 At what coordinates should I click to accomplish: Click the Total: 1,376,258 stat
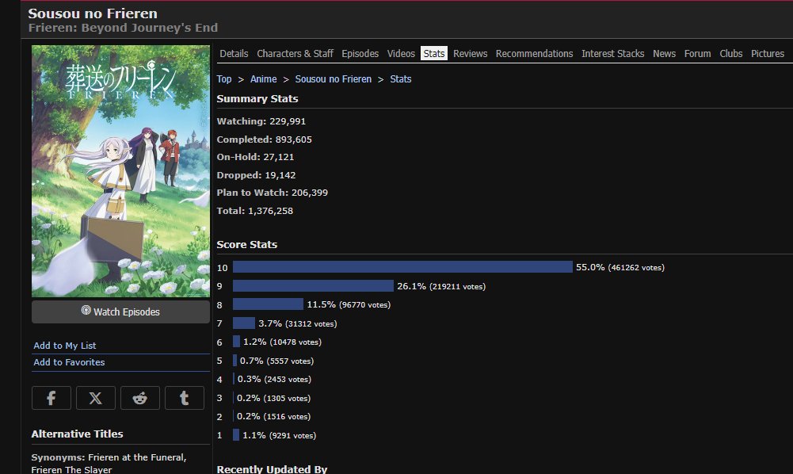coord(255,211)
